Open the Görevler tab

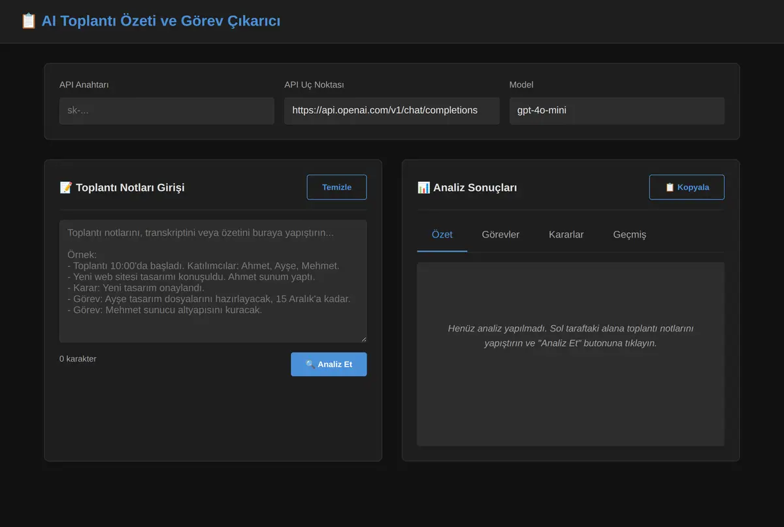tap(500, 235)
